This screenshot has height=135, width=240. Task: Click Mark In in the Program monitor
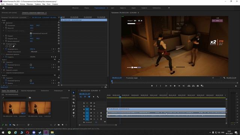tap(156, 86)
